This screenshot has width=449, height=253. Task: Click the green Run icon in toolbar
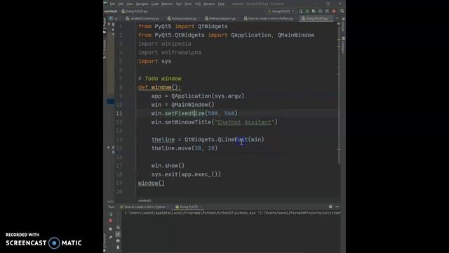coord(301,11)
